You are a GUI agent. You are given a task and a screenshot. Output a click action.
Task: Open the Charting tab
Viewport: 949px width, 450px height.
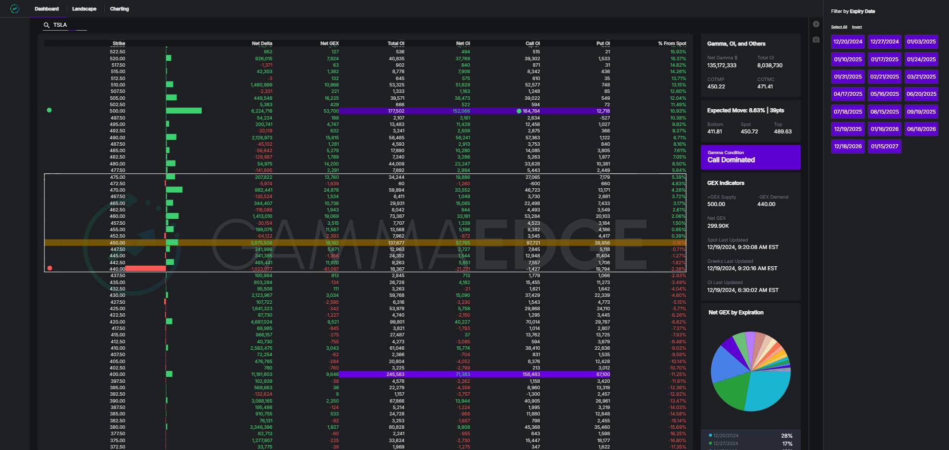click(119, 9)
